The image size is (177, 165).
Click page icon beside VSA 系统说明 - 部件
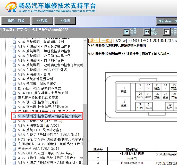tap(14, 74)
